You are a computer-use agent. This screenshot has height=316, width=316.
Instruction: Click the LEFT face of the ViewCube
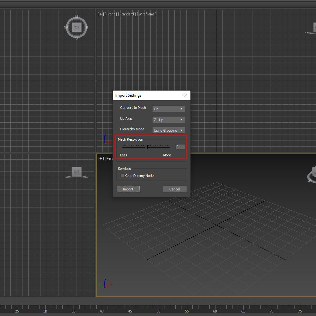[x=76, y=171]
